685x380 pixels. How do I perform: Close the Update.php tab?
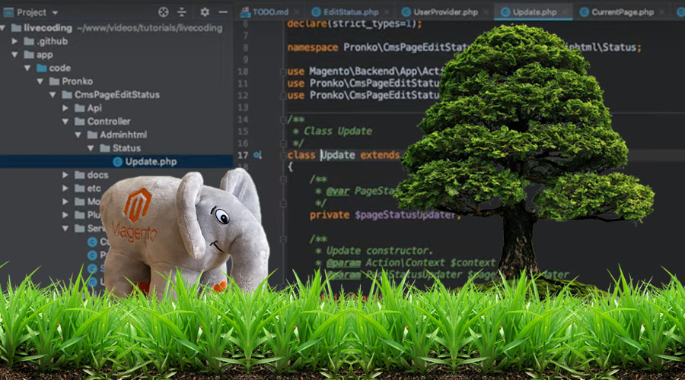point(565,12)
